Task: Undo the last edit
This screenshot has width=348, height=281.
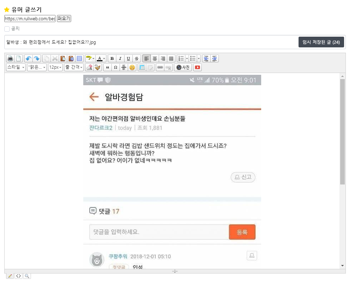Action: [x=28, y=58]
